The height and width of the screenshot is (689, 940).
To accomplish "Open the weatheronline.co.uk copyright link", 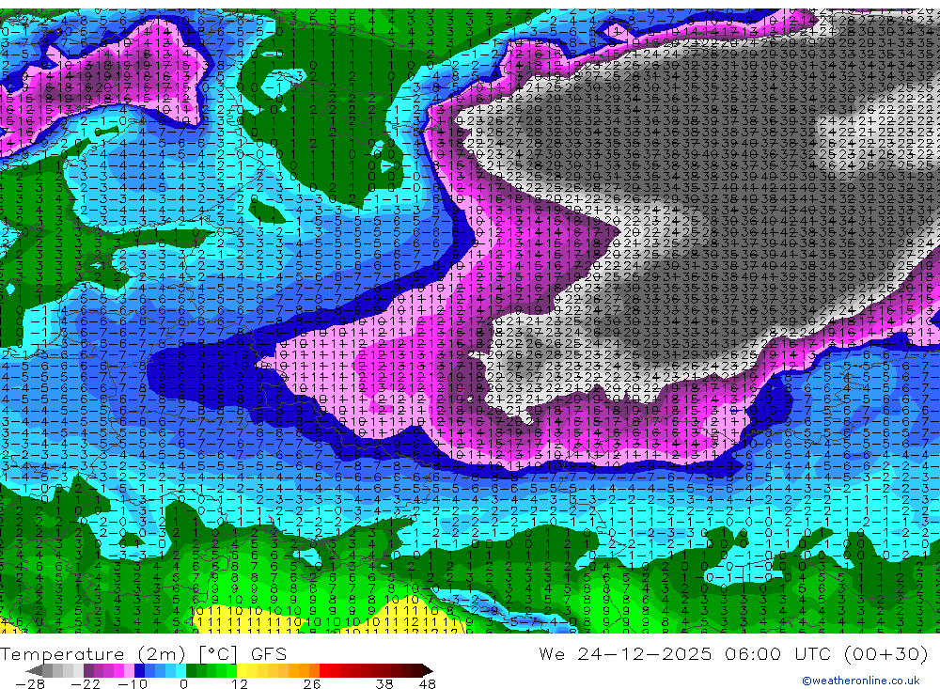I will (860, 681).
